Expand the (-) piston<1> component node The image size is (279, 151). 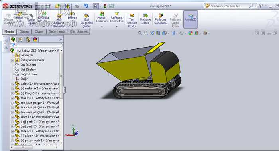(12, 136)
